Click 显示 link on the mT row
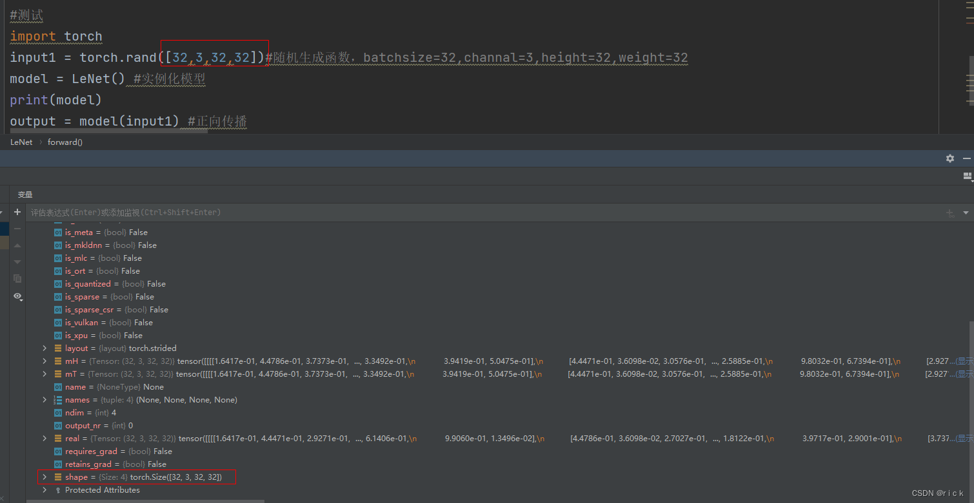The image size is (974, 503). [x=964, y=374]
